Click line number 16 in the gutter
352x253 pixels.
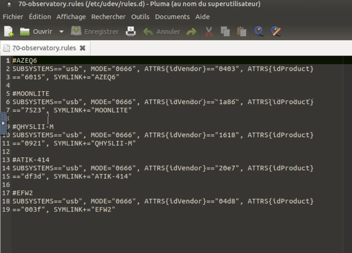tap(6, 184)
